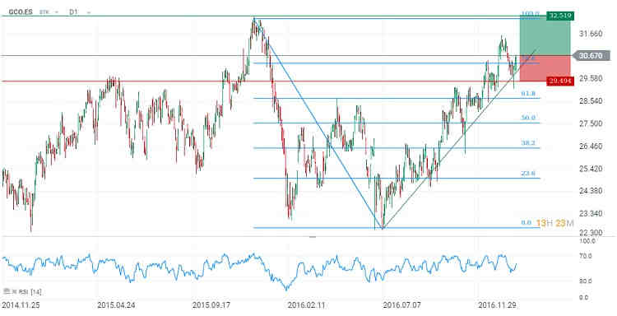Click the 2014.11.25 date axis label
The height and width of the screenshot is (316, 617).
[x=21, y=305]
